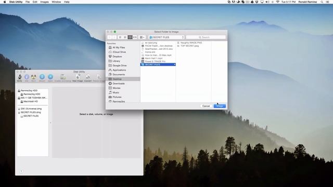Click the Burn icon in Disk Utility toolbar
This screenshot has height=187, width=333.
(33, 77)
